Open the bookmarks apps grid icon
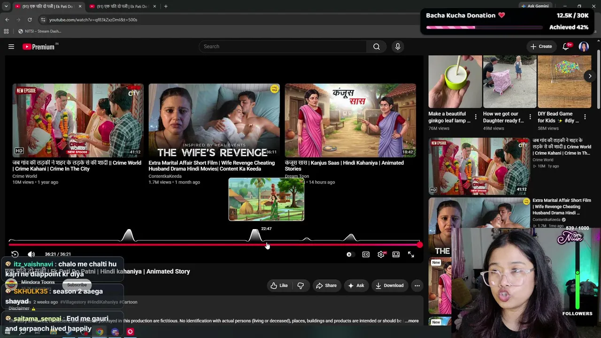This screenshot has width=601, height=338. [x=6, y=31]
